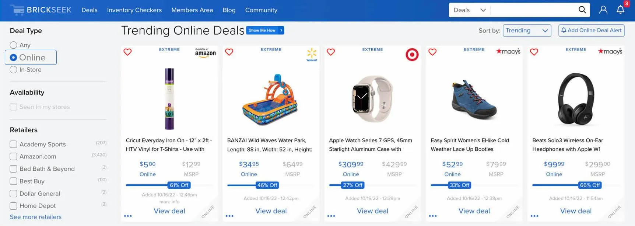The image size is (635, 226).
Task: Select the In-Store deal type radio button
Action: (x=14, y=69)
